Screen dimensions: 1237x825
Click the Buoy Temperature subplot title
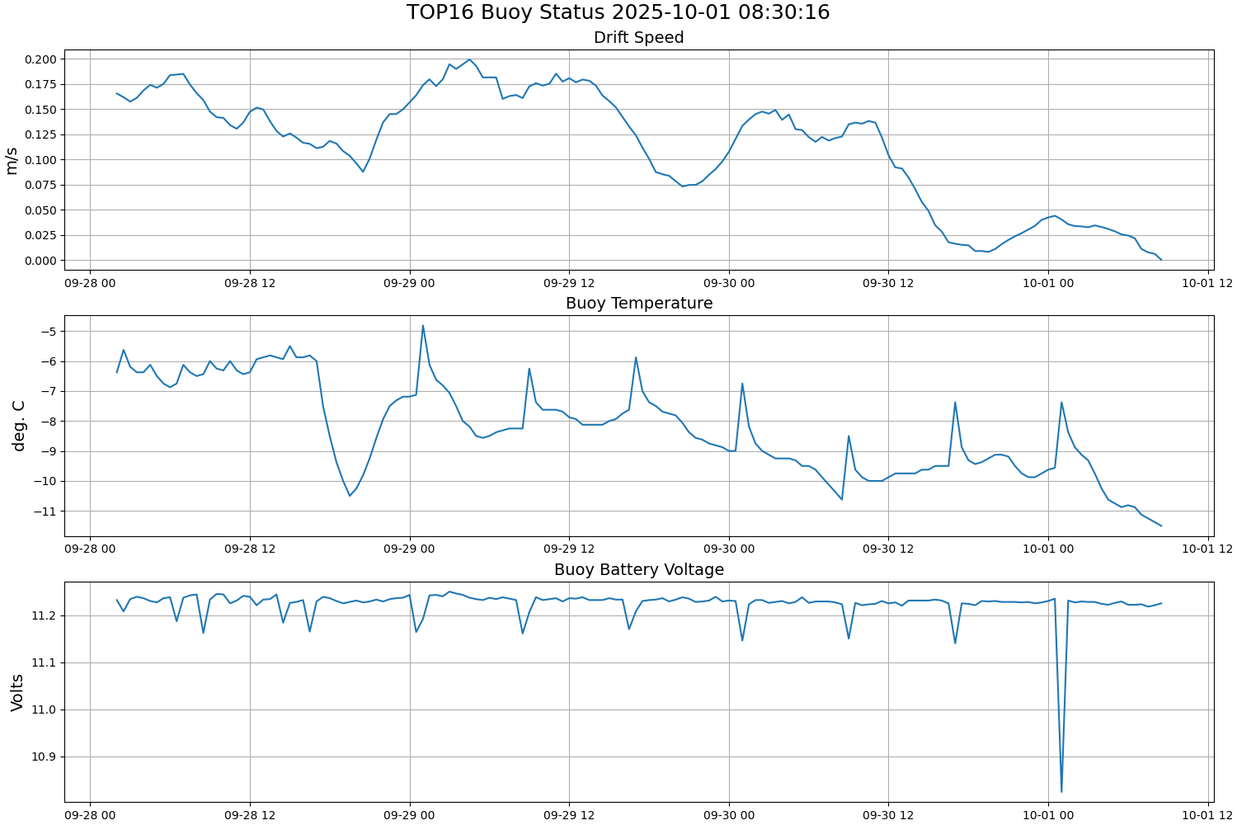point(638,304)
